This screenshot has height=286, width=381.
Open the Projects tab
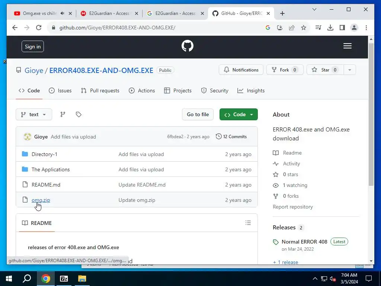pos(177,90)
